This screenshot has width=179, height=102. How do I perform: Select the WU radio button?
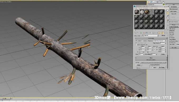click(146, 52)
